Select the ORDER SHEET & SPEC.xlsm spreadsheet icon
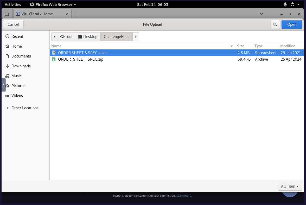 pyautogui.click(x=54, y=53)
